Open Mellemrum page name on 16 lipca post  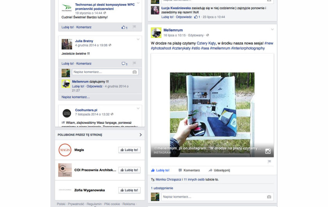coord(173,30)
